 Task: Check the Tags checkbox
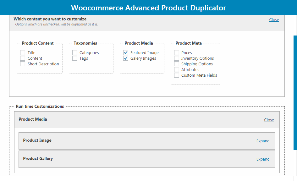75,58
